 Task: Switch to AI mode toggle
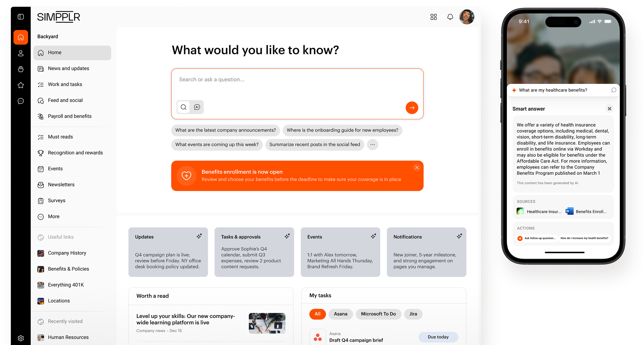tap(197, 107)
